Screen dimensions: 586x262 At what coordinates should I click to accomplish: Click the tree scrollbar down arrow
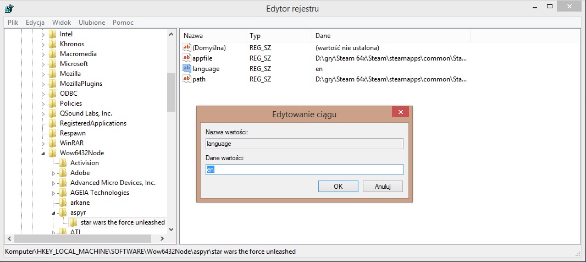(171, 229)
